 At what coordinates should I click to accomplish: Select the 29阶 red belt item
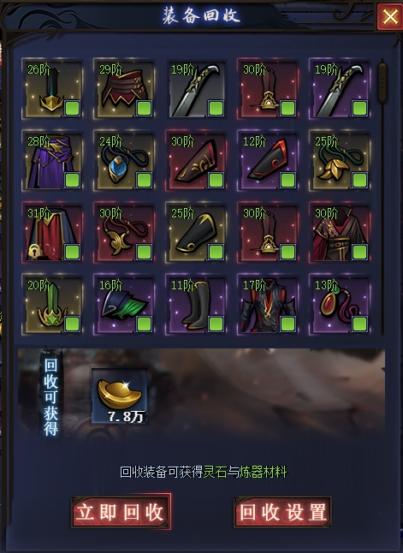(x=124, y=88)
